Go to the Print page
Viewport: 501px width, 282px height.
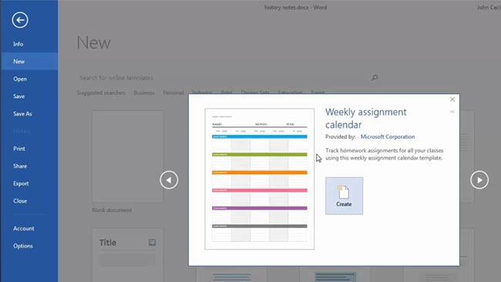[x=19, y=149]
